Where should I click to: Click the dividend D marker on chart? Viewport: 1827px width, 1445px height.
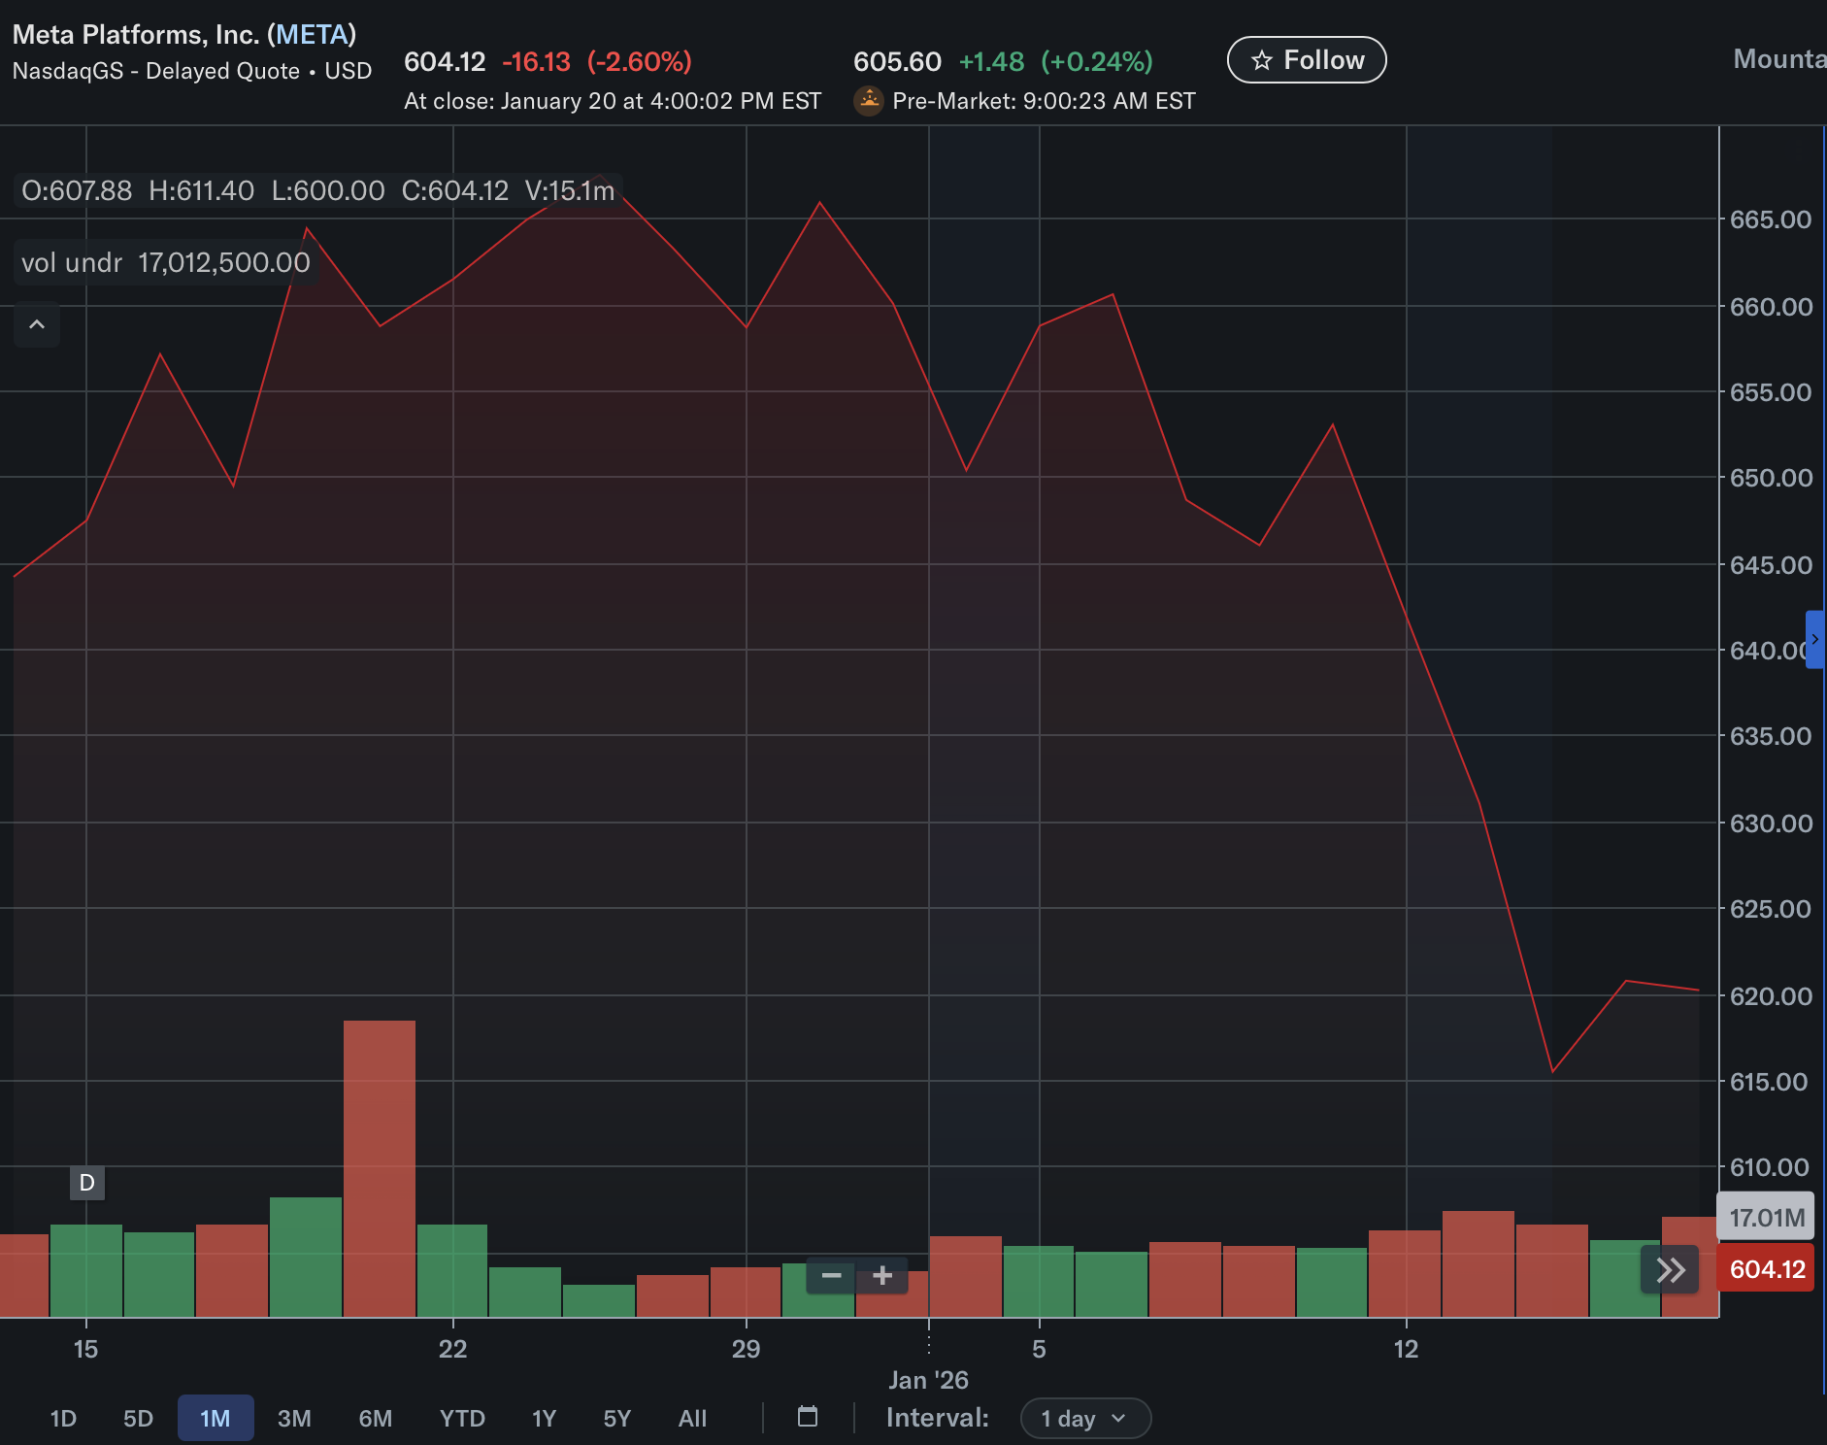pyautogui.click(x=87, y=1183)
